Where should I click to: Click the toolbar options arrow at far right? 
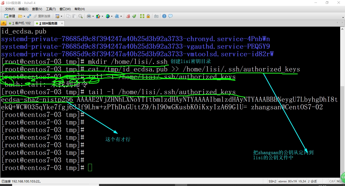tap(343, 17)
